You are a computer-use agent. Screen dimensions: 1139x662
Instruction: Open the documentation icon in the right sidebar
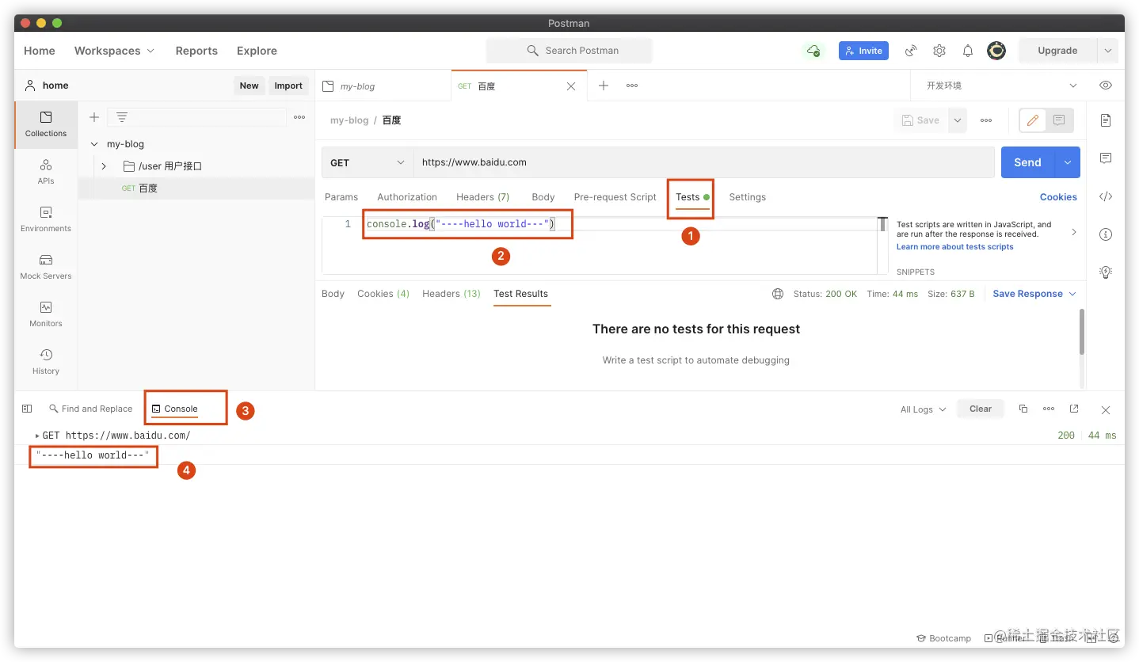pos(1106,120)
